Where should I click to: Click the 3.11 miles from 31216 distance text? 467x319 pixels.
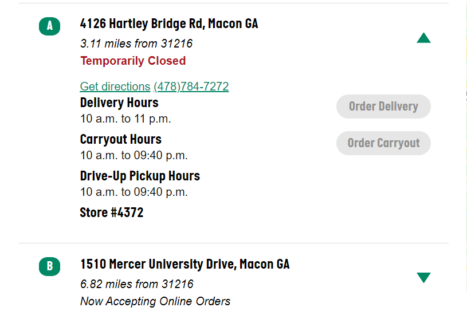point(136,44)
